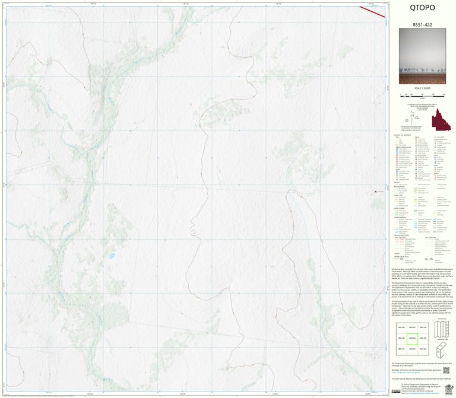Click the maroon Queensland locator map
This screenshot has height=398, width=456.
pos(441,119)
